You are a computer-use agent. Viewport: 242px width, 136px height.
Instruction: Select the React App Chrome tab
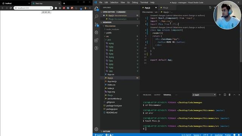[46, 3]
